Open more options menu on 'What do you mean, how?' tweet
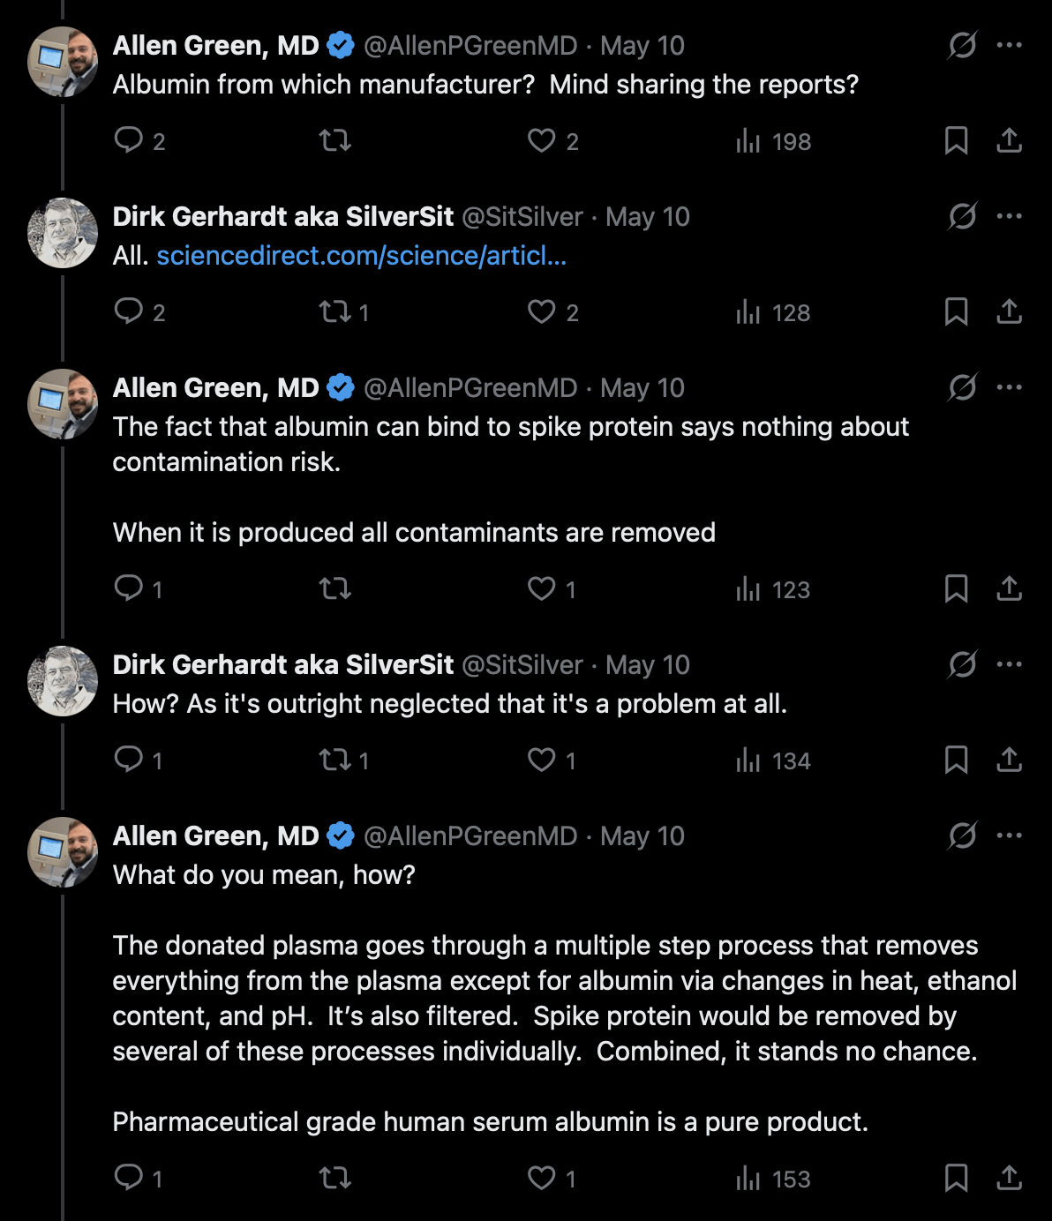 pos(1009,835)
